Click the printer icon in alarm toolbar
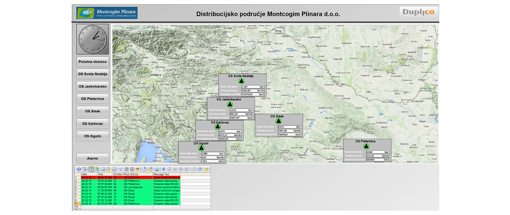The height and width of the screenshot is (215, 510). 157,169
